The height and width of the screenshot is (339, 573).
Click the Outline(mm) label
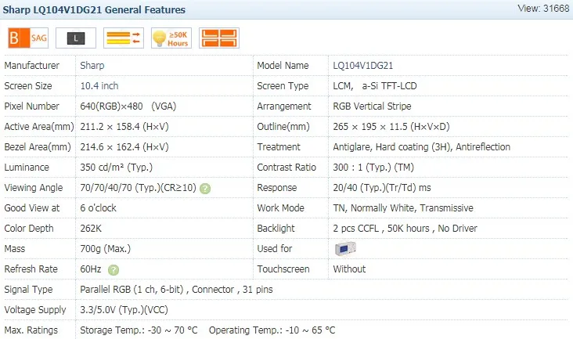(x=283, y=127)
